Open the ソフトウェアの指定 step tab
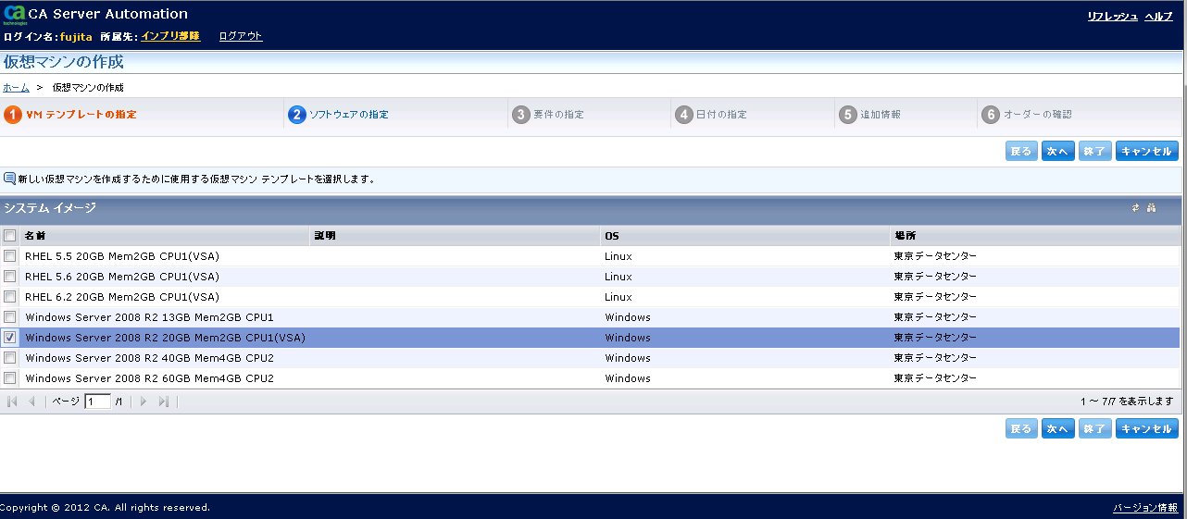 coord(349,115)
